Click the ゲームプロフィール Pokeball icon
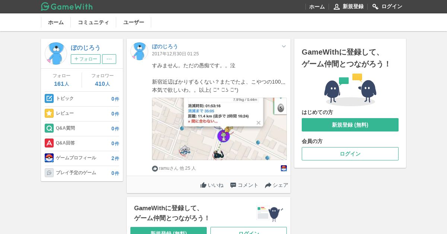This screenshot has height=234, width=447. 49,158
